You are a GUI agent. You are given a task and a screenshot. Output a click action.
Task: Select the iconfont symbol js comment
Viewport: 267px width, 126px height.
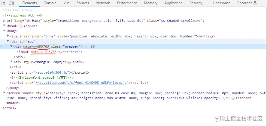click(41, 78)
